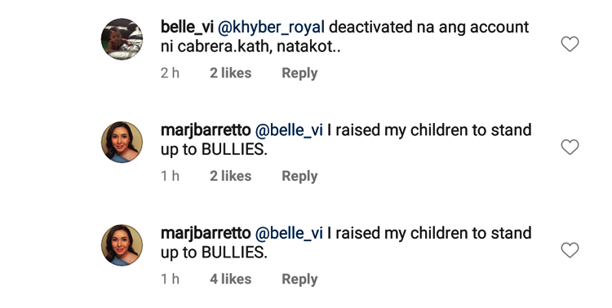The width and height of the screenshot is (612, 308).
Task: Reply to belle_vi's deactivated account comment
Action: [x=299, y=73]
